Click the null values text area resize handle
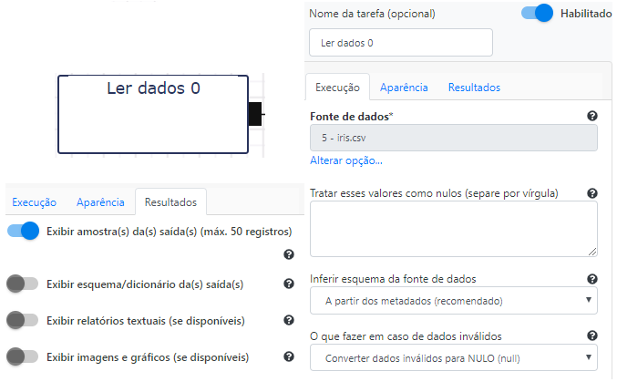The width and height of the screenshot is (617, 382). [592, 252]
